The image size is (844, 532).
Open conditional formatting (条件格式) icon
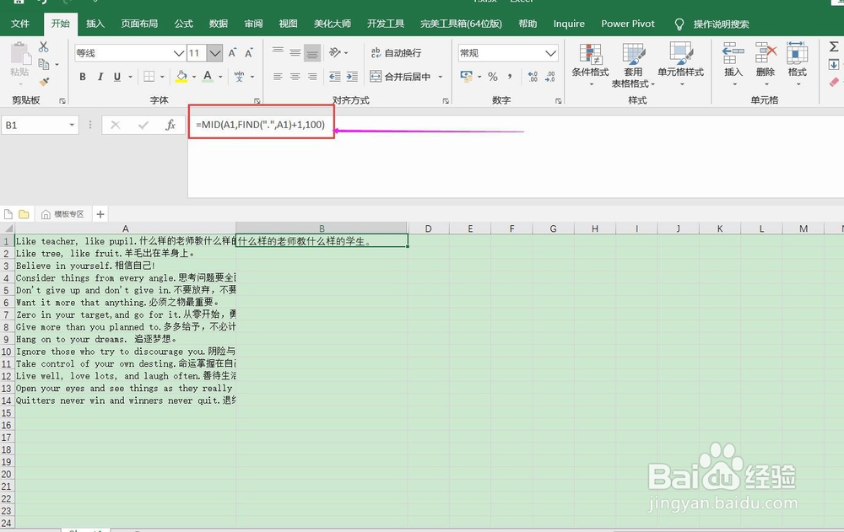591,66
